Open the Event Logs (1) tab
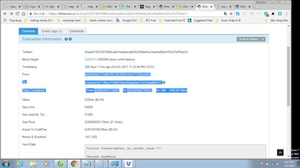300x168 pixels. [x=52, y=31]
